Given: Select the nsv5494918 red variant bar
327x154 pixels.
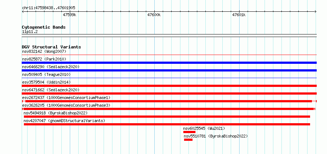Looking at the screenshot, I should pos(167,117).
